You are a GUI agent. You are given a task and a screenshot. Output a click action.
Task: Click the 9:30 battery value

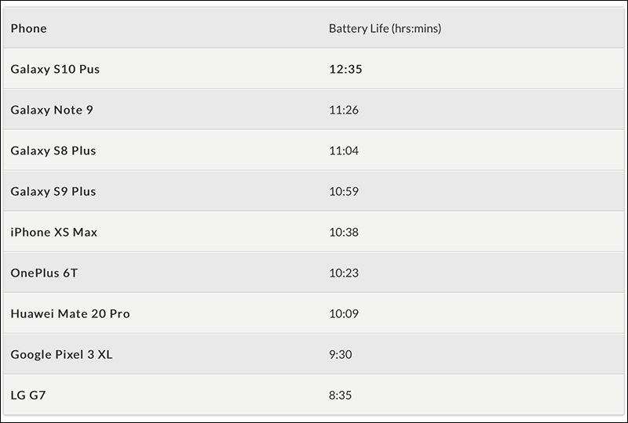[x=341, y=355]
